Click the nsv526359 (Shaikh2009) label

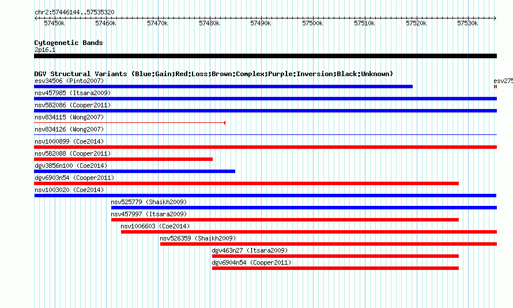[x=198, y=238]
